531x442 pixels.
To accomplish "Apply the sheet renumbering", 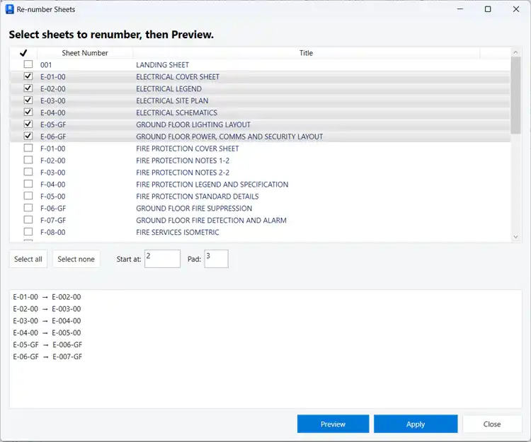I will (416, 424).
